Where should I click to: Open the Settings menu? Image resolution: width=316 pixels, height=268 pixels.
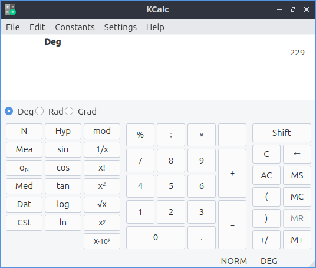point(120,27)
